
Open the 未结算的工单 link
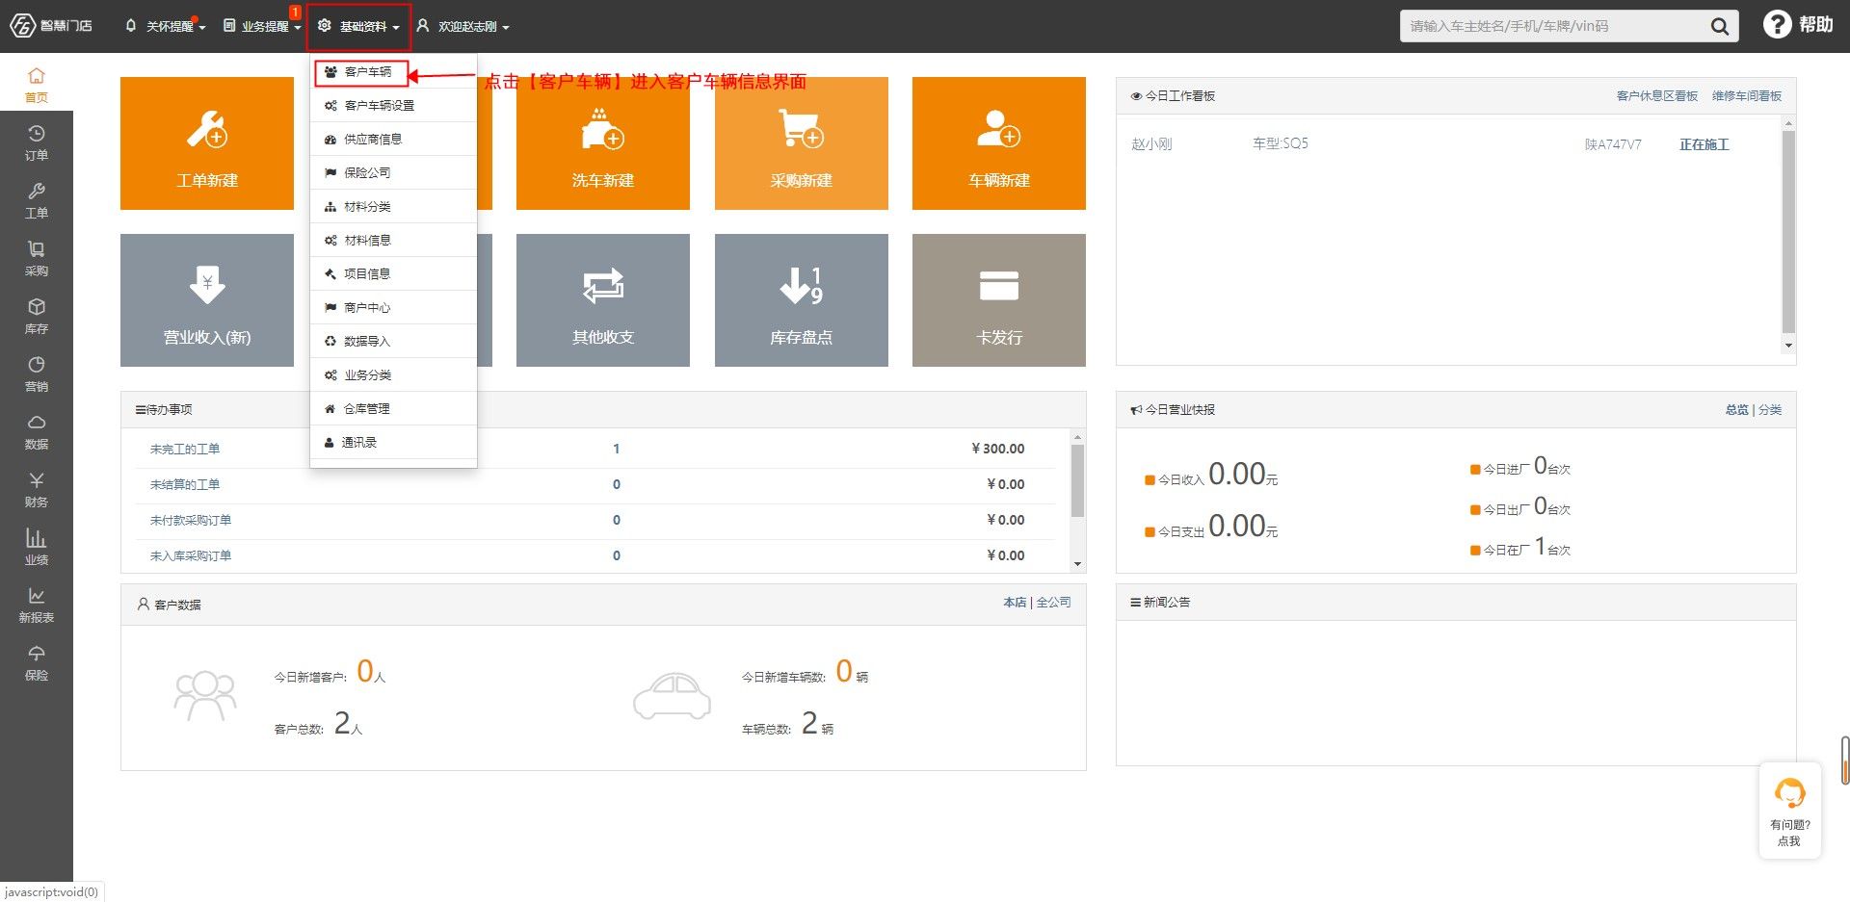pyautogui.click(x=185, y=485)
